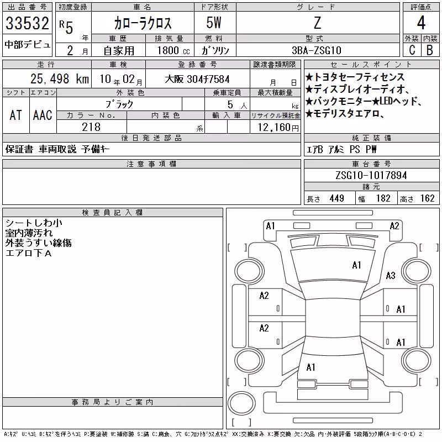Click the length value 449
442x442 pixels.
337,198
